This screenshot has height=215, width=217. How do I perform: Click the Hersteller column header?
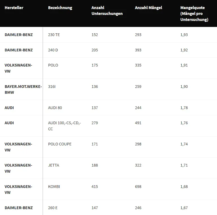pyautogui.click(x=14, y=8)
